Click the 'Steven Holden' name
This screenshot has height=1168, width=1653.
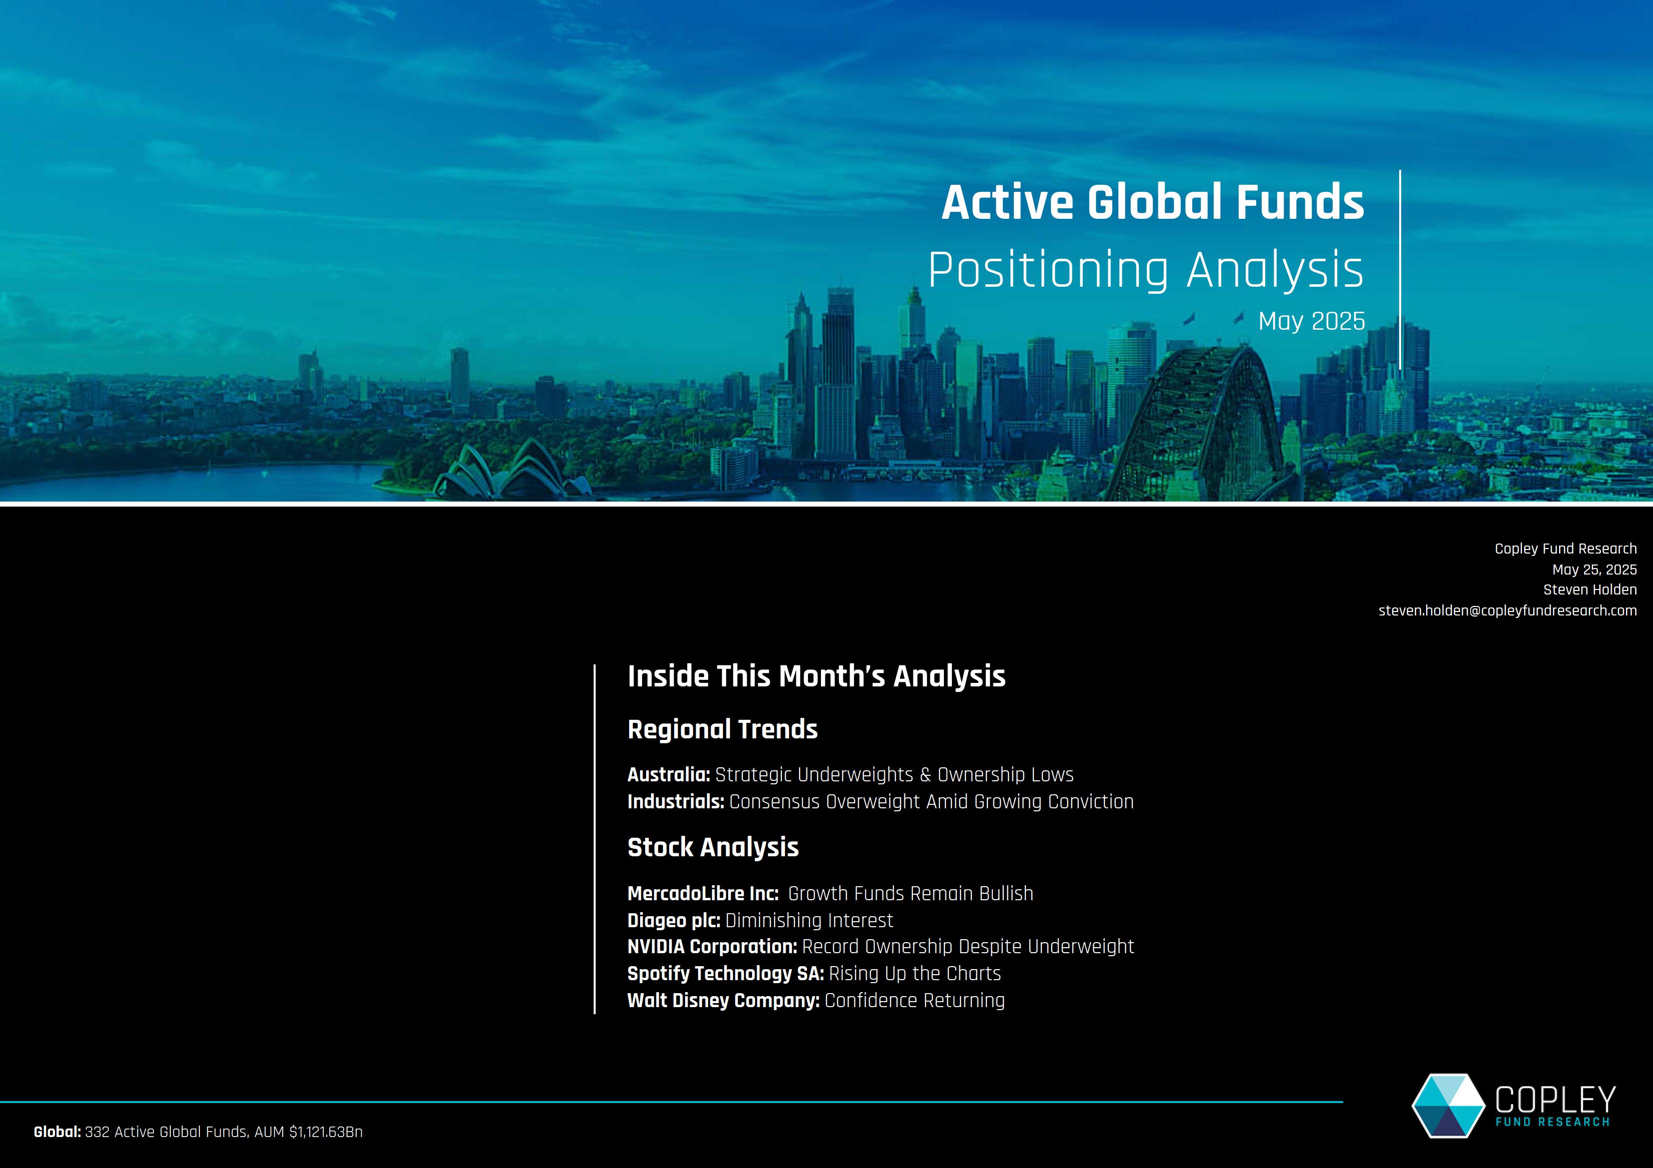tap(1590, 589)
